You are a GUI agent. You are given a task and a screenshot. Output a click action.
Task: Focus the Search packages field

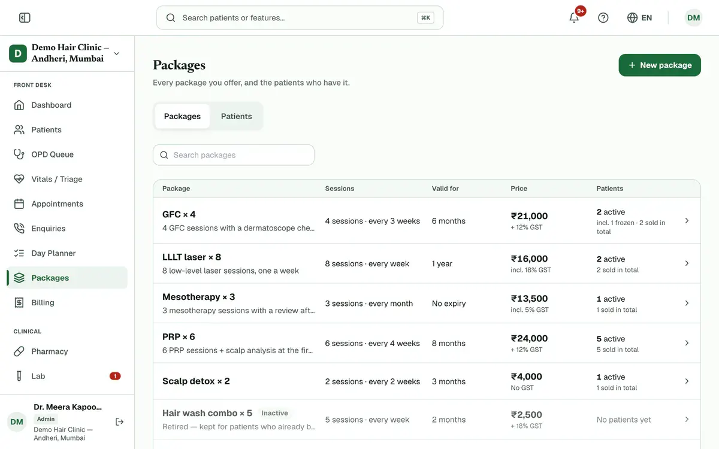(234, 155)
